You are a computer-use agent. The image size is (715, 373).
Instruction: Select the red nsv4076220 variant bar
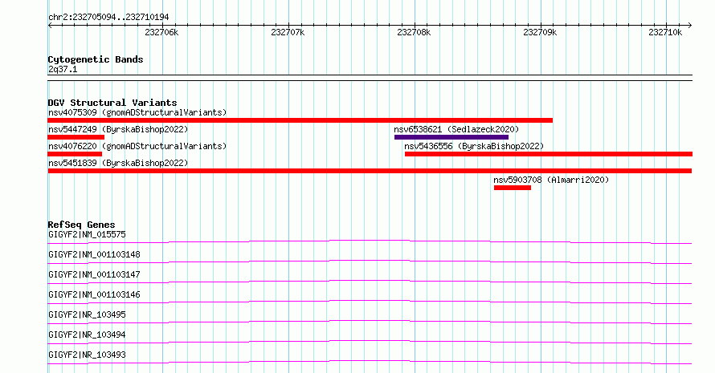click(75, 154)
